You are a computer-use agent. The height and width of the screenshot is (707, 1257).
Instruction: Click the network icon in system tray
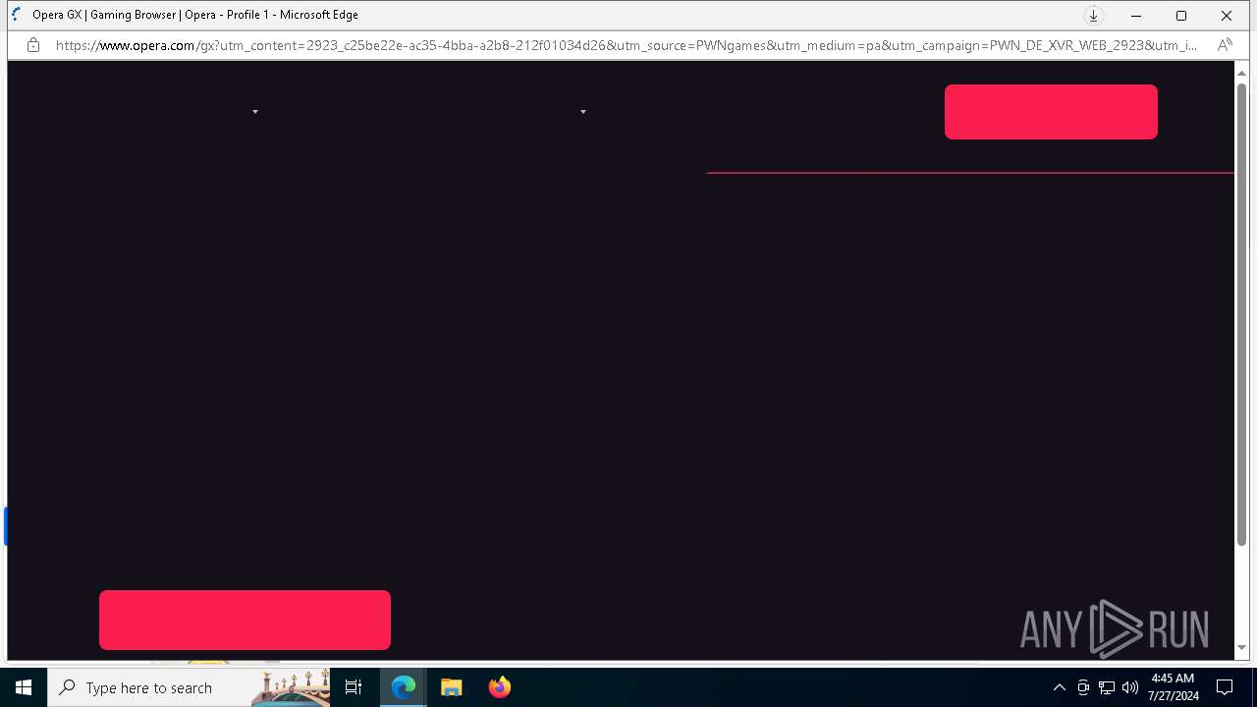tap(1107, 687)
